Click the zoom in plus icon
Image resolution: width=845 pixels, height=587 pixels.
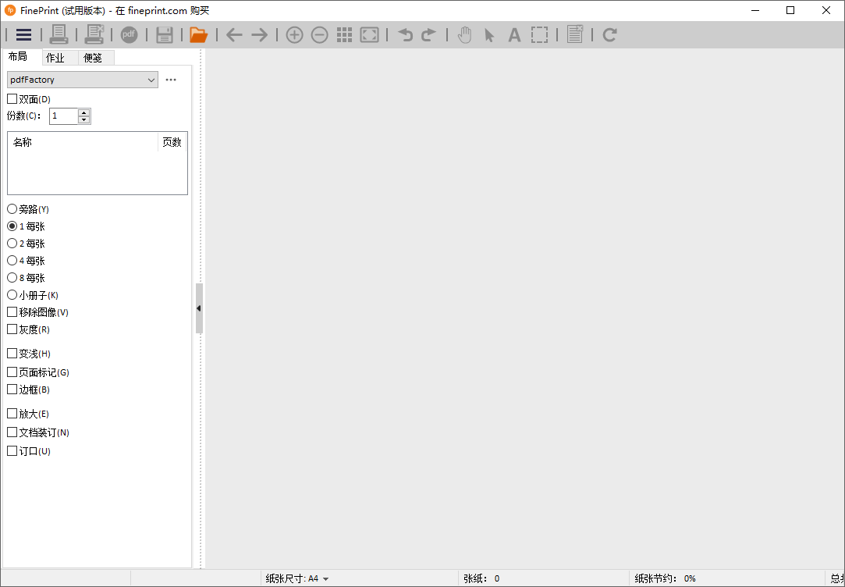294,34
